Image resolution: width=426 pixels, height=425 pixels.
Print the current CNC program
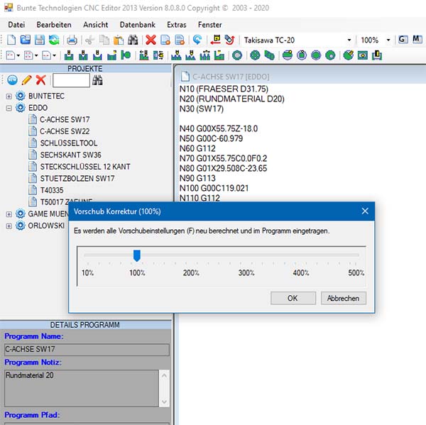click(x=72, y=40)
